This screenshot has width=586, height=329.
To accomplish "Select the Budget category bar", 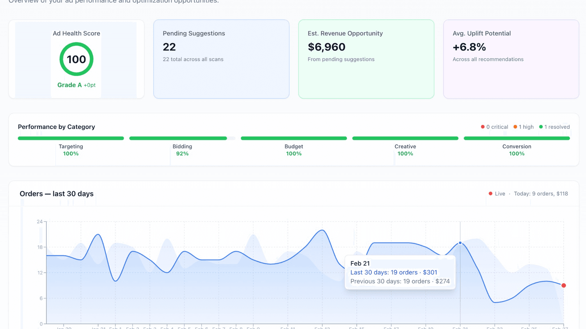I will pyautogui.click(x=294, y=138).
